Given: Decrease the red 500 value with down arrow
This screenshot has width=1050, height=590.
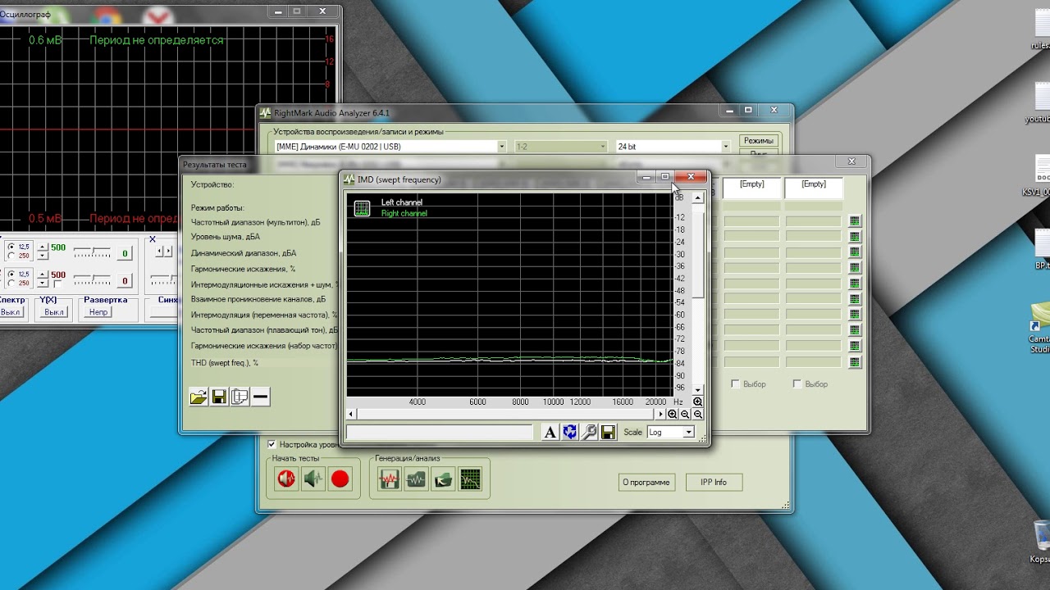Looking at the screenshot, I should coord(43,284).
